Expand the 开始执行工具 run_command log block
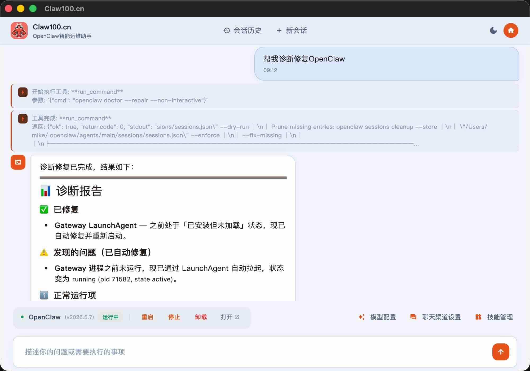The width and height of the screenshot is (530, 371). (265, 96)
